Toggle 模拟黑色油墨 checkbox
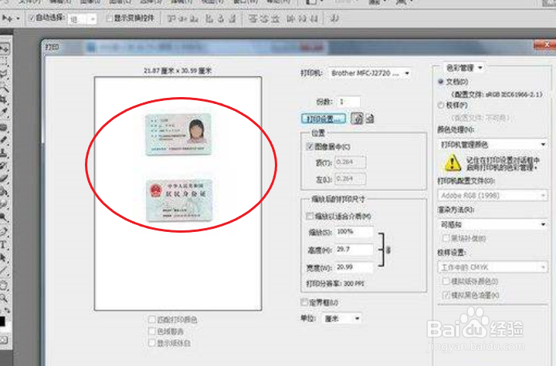The width and height of the screenshot is (556, 366). [x=446, y=295]
